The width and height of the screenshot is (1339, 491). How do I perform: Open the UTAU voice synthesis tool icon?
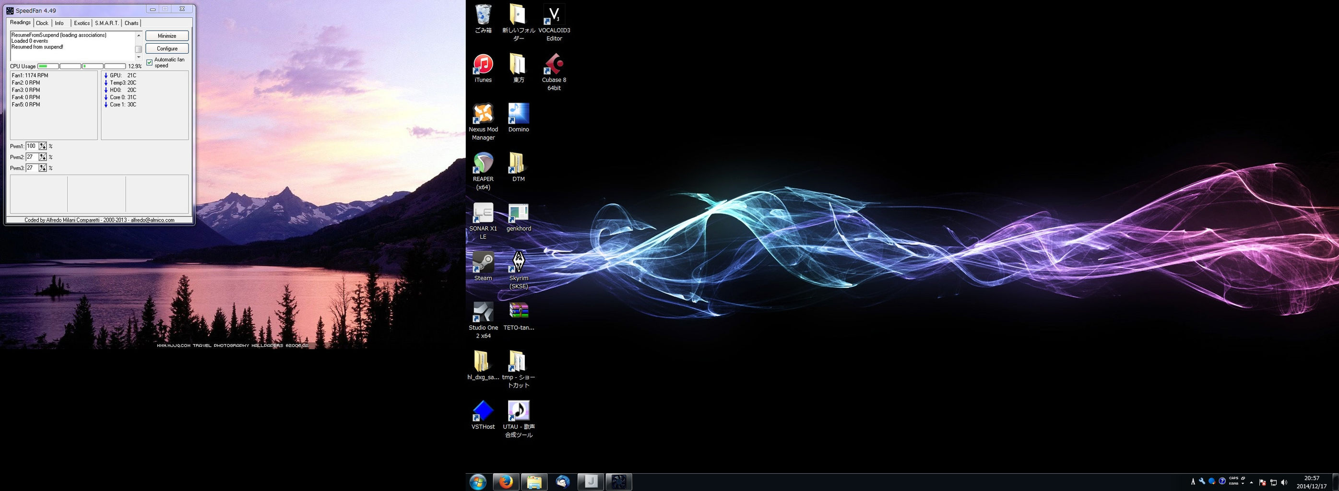click(x=518, y=411)
